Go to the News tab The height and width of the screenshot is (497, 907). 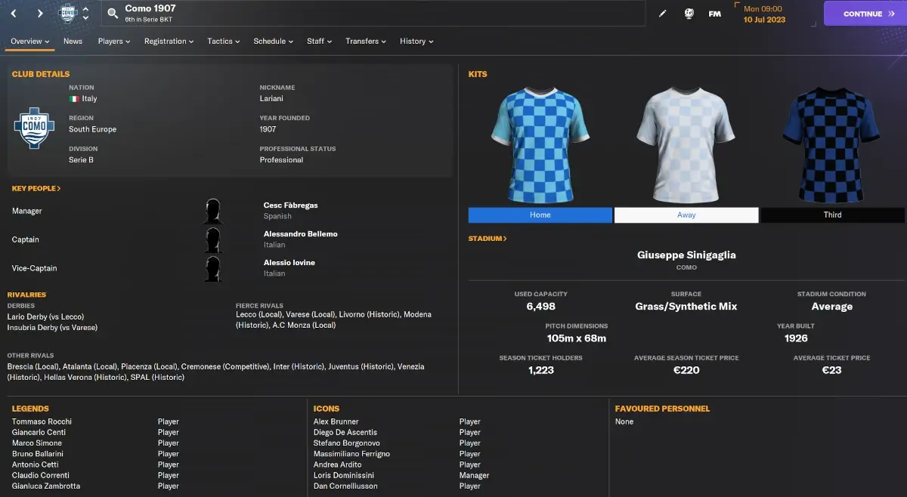point(73,42)
